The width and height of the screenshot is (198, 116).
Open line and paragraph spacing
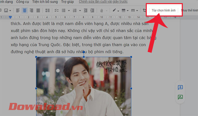(47, 10)
